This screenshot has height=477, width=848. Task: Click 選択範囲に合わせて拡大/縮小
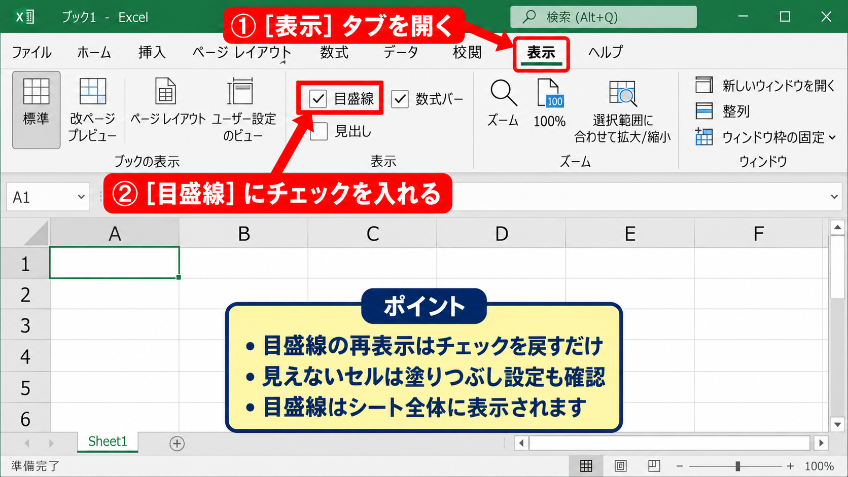622,112
